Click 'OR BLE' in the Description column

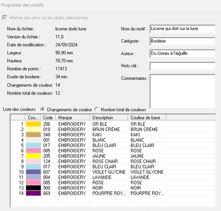(x=100, y=124)
